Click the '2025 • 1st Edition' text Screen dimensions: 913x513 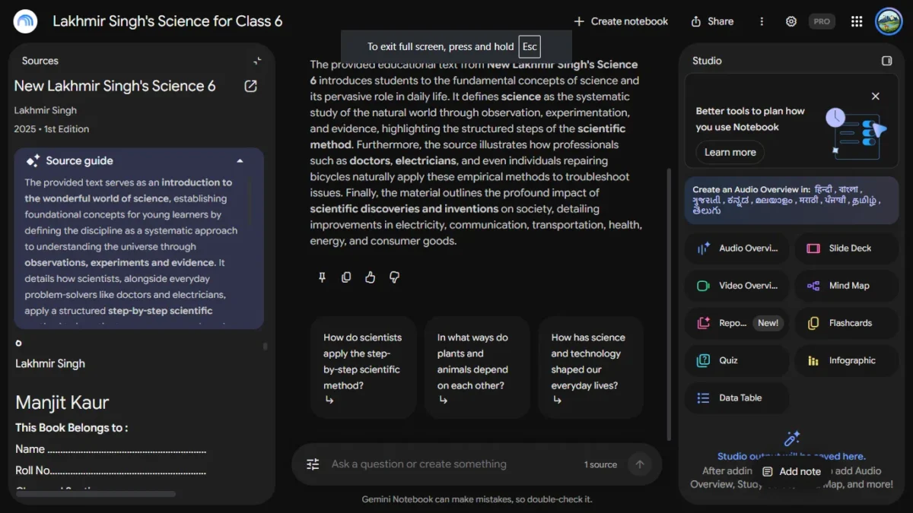tap(52, 129)
